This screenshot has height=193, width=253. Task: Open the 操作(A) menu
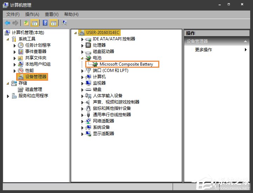point(32,14)
